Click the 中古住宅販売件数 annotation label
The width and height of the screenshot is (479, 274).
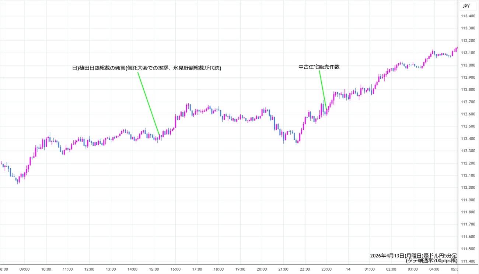[x=318, y=67]
